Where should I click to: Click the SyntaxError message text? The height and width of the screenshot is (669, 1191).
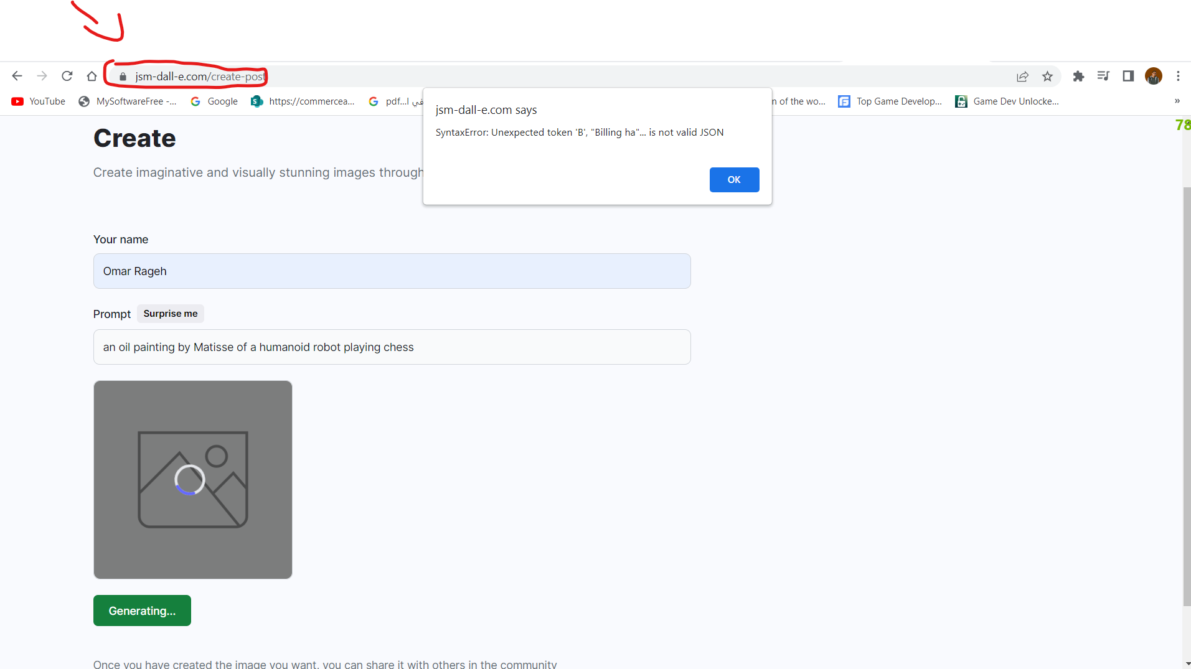(580, 133)
